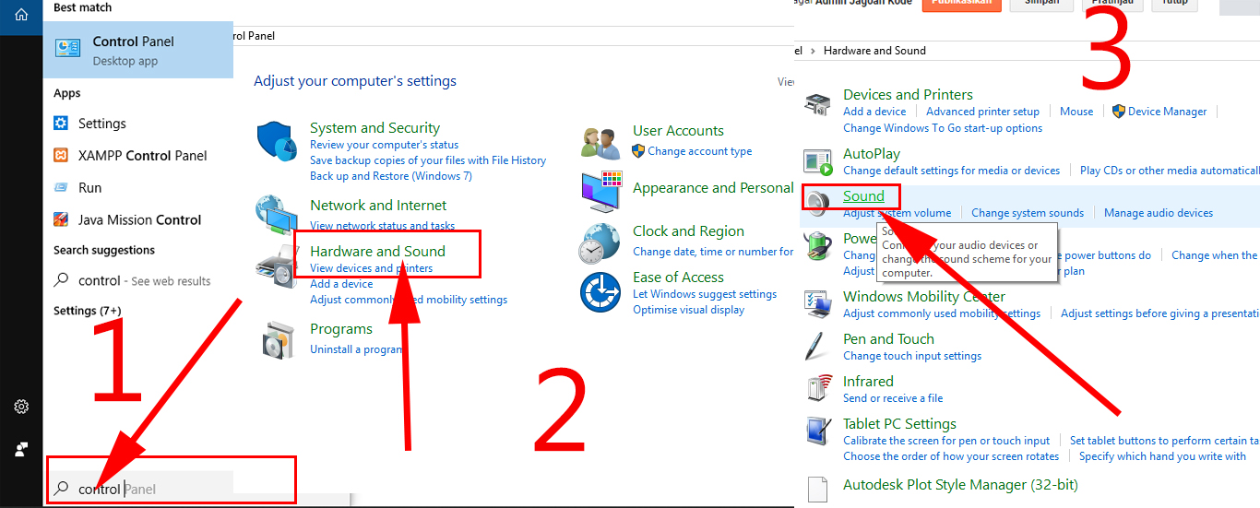
Task: Open 'Settings (7+)' results group
Action: pyautogui.click(x=87, y=311)
